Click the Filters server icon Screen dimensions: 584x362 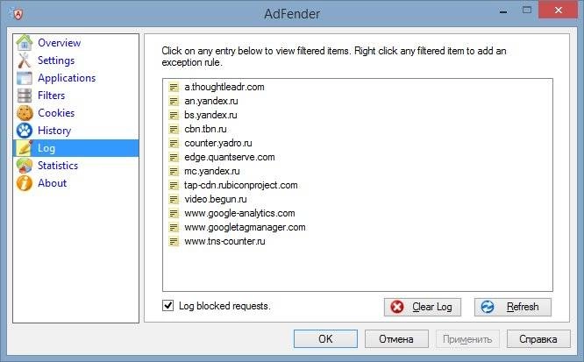[25, 96]
